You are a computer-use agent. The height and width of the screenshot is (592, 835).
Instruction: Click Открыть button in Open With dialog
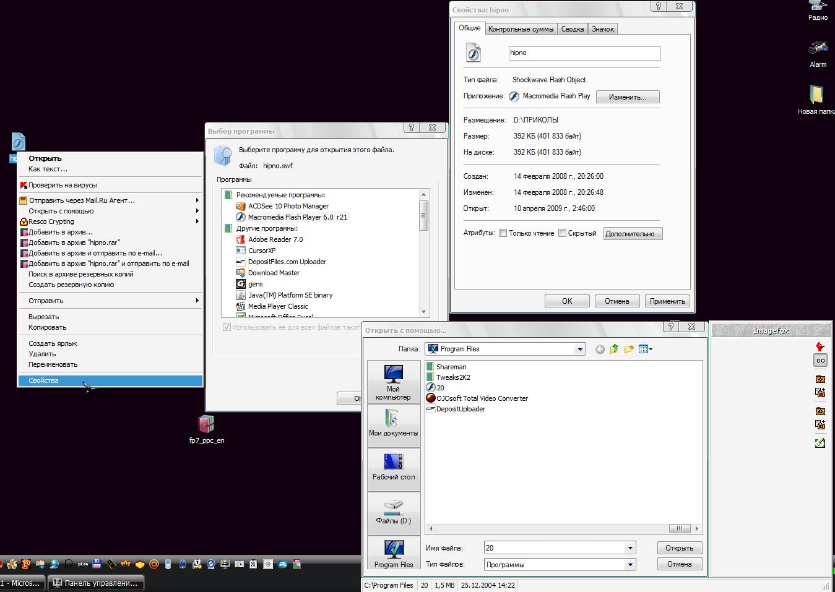tap(679, 548)
